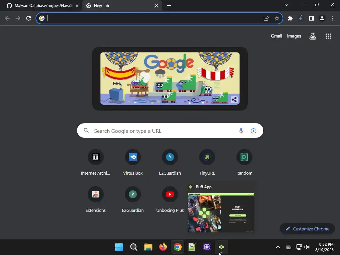The width and height of the screenshot is (340, 255).
Task: Open the Extensions puzzle piece menu
Action: [x=290, y=19]
